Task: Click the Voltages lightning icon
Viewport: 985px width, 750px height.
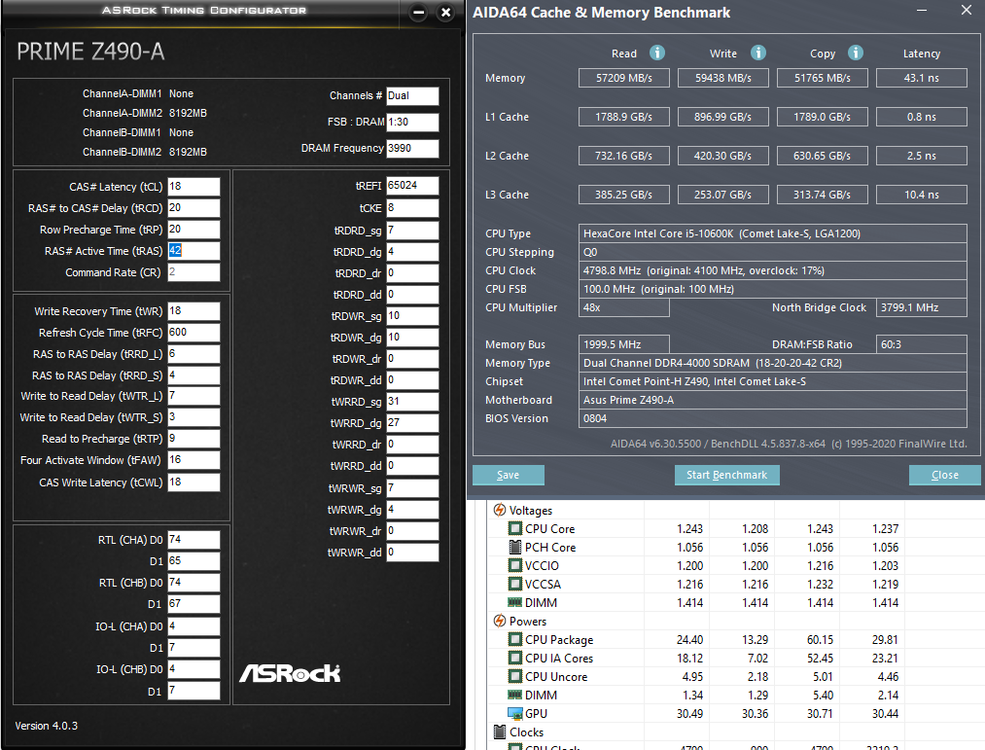Action: click(500, 510)
